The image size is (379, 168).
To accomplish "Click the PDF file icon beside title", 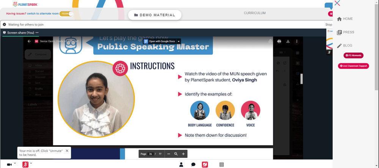I will click(36, 41).
